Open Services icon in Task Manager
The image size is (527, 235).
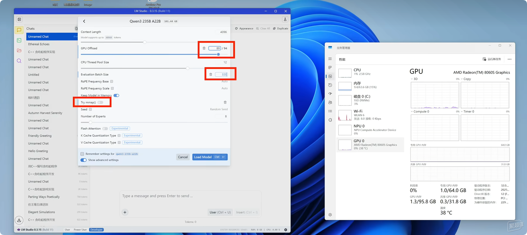pyautogui.click(x=330, y=120)
